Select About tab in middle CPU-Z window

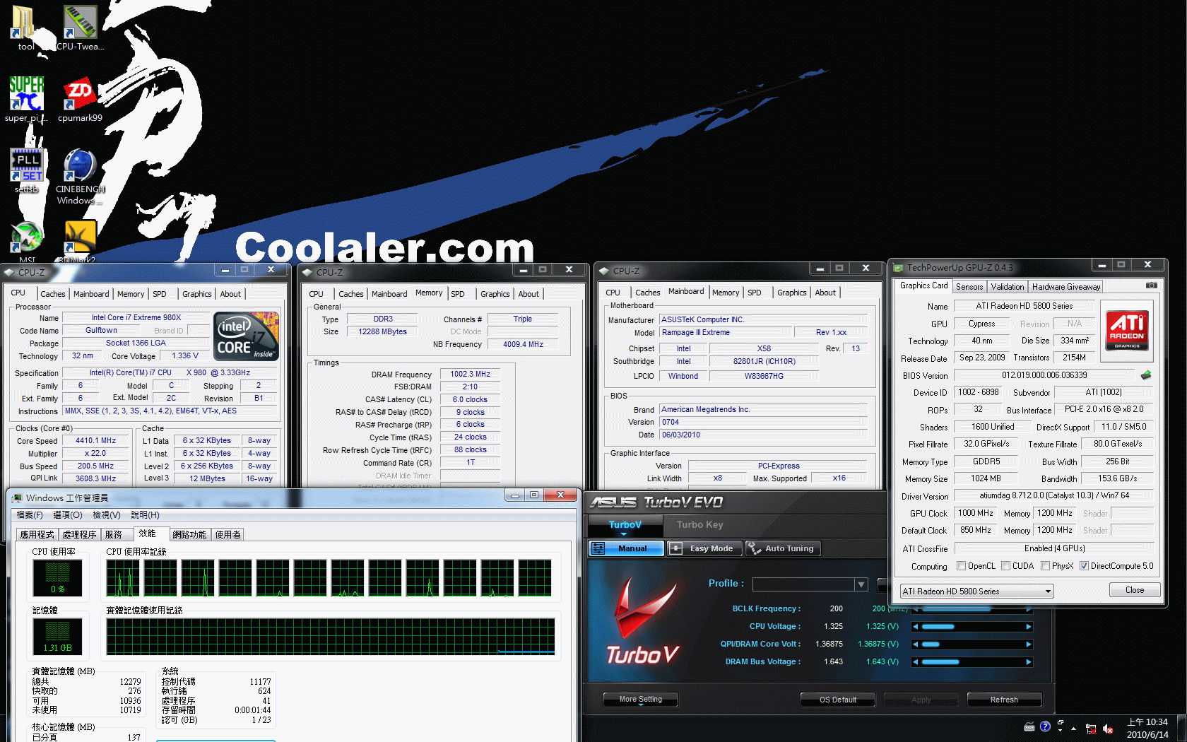[528, 294]
